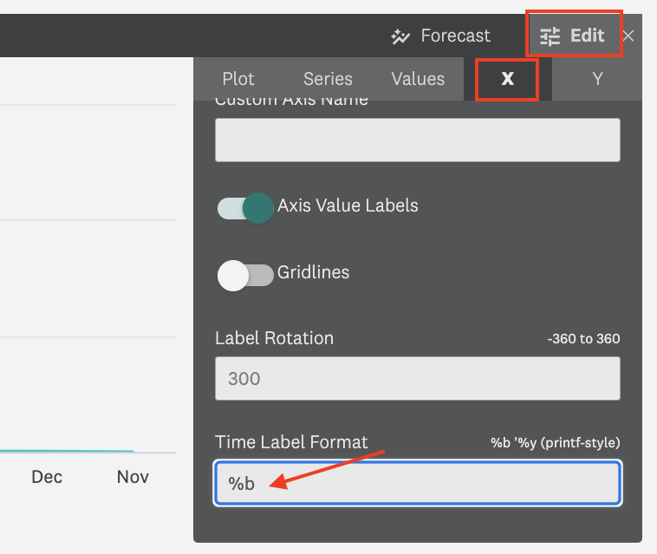This screenshot has width=657, height=554.
Task: Disable the Axis Value Labels toggle
Action: coord(245,207)
